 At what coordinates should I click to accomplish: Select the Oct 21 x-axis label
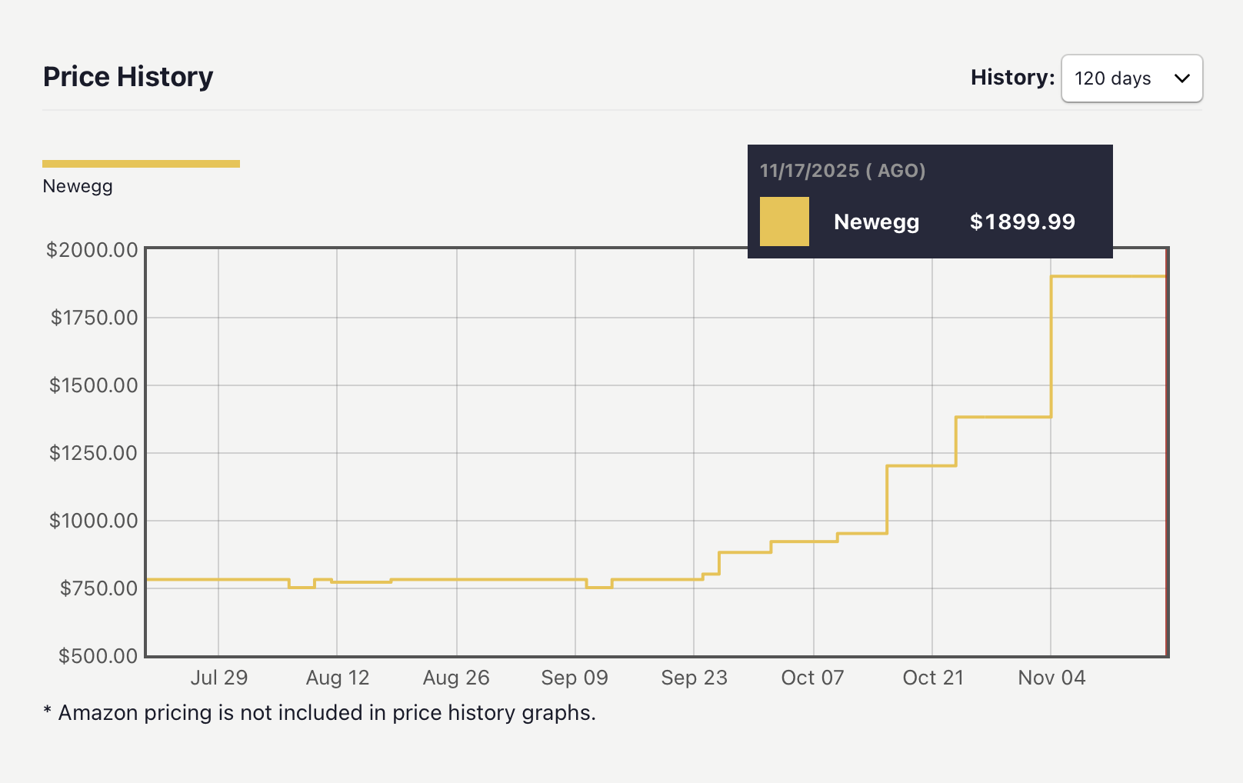(x=932, y=678)
